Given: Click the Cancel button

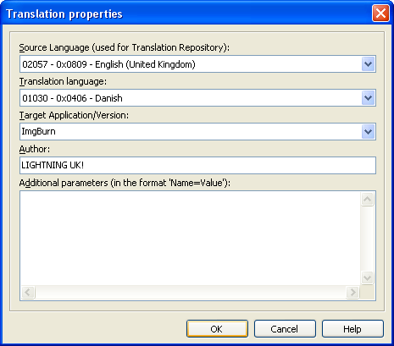Looking at the screenshot, I should tap(285, 329).
